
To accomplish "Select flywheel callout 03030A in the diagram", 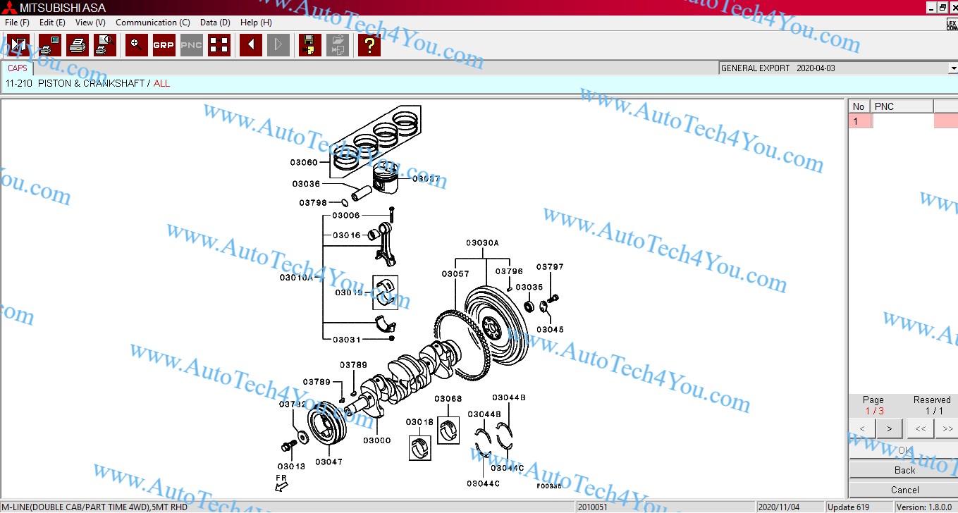I will click(x=482, y=243).
